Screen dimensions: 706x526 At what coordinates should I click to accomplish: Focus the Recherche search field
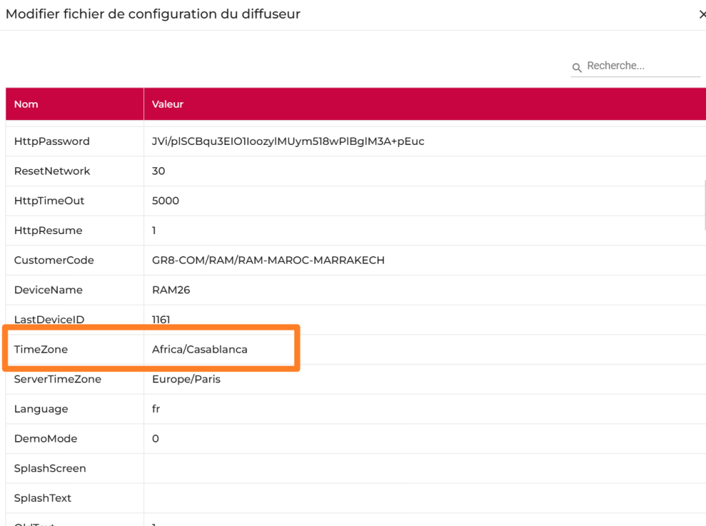[x=641, y=66]
